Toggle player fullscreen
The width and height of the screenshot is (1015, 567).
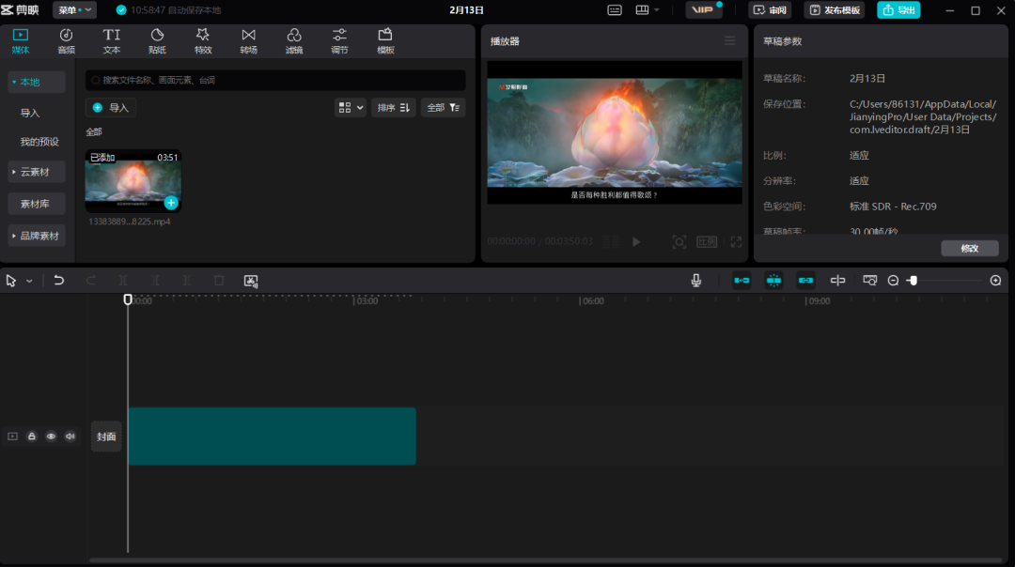tap(736, 242)
